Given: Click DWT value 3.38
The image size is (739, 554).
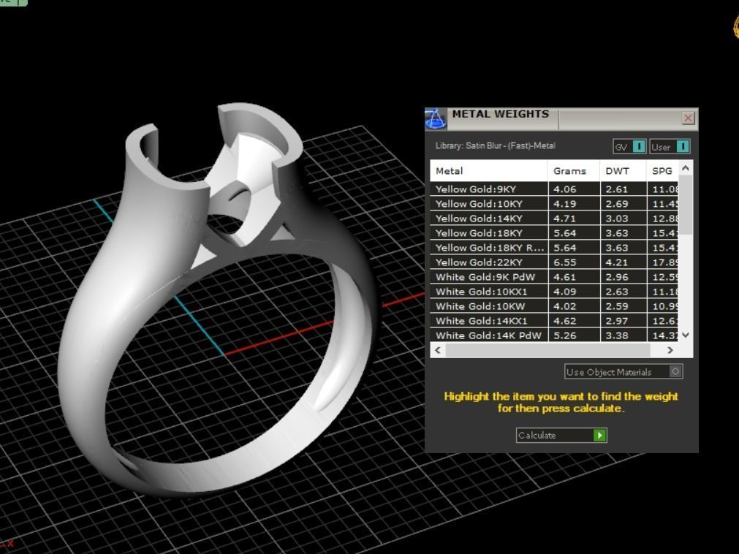Looking at the screenshot, I should click(617, 335).
